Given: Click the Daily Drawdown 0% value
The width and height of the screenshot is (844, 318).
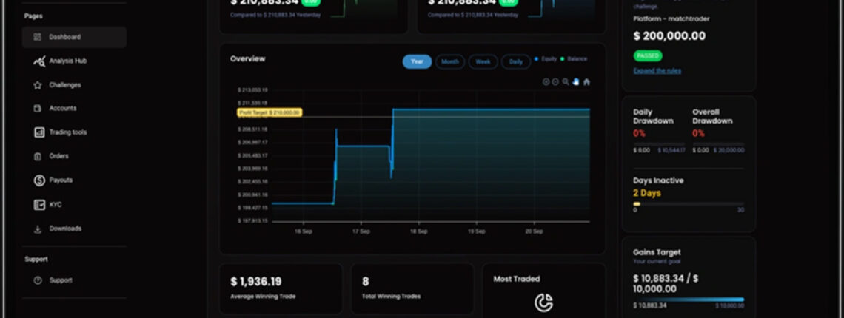Looking at the screenshot, I should tap(639, 133).
